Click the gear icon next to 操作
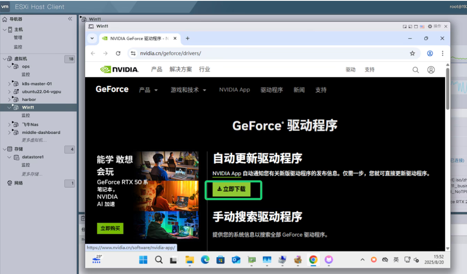Image resolution: width=467 pixels, height=274 pixels. click(430, 26)
